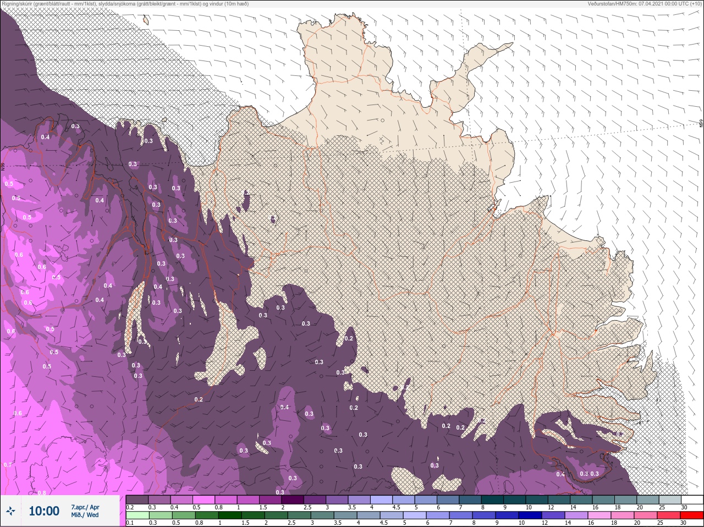Click legend label '0.1' under green scale
Viewport: 704px width, 527px height.
click(130, 523)
